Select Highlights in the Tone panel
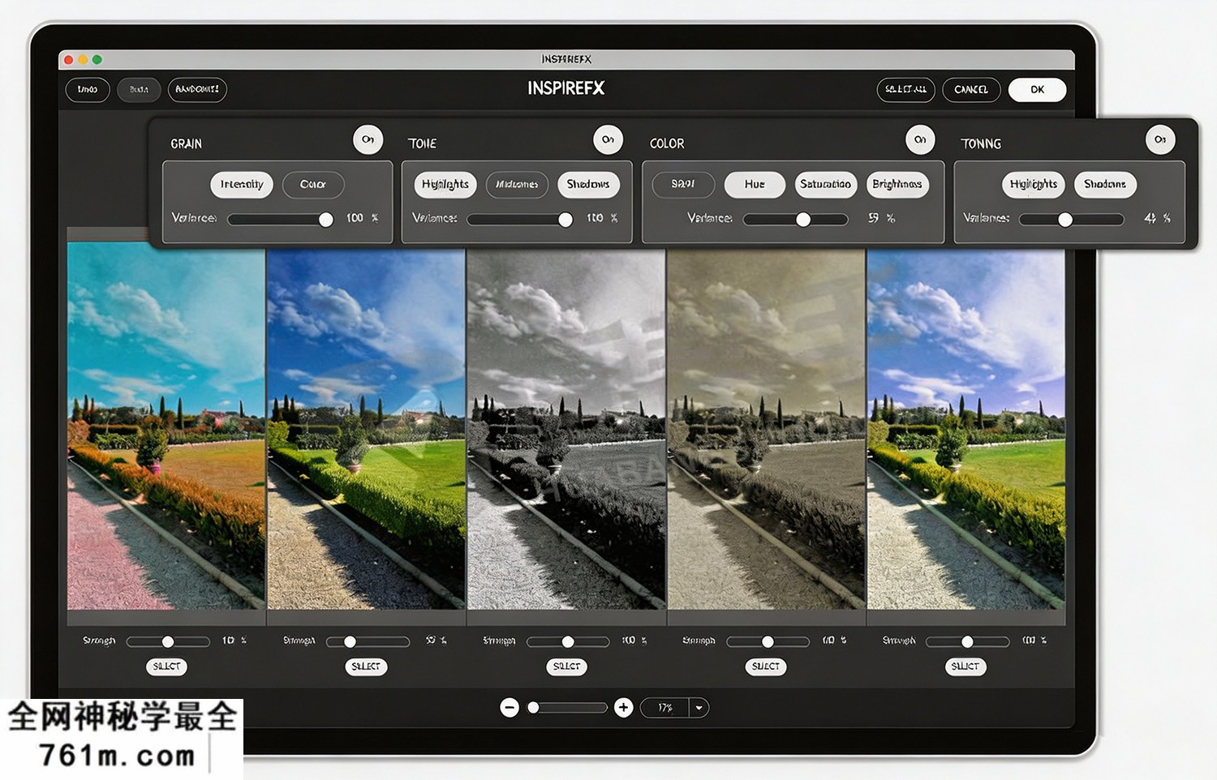 445,185
